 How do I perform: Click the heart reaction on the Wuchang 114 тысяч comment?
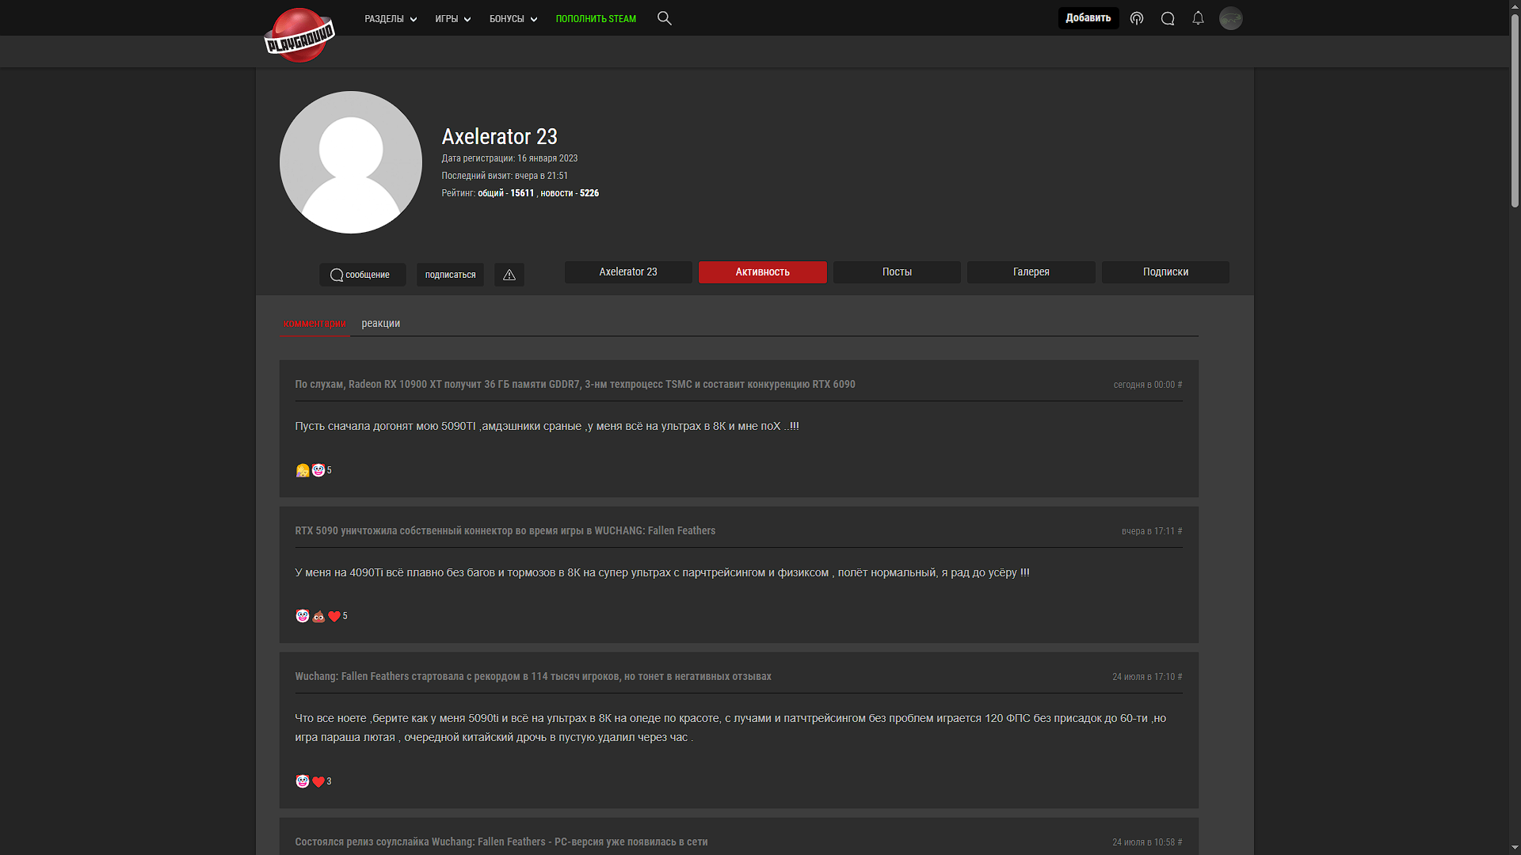click(x=318, y=781)
